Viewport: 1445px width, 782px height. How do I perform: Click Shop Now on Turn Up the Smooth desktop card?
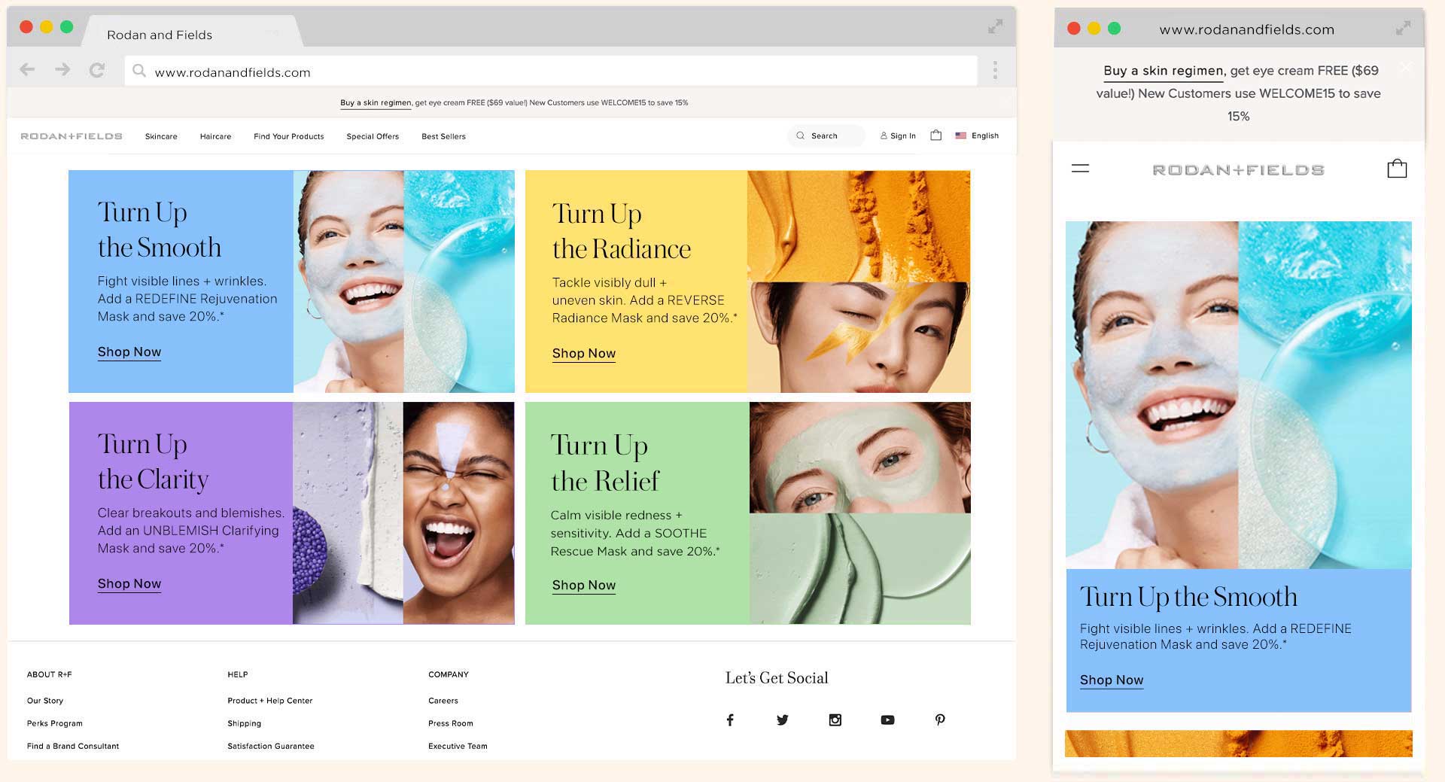click(129, 351)
